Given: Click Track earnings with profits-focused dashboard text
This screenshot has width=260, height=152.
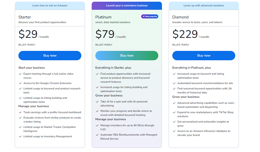Looking at the screenshot, I should (x=52, y=112).
